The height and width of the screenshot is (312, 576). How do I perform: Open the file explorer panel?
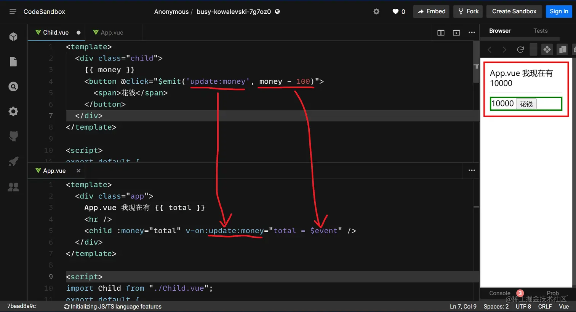(x=13, y=61)
